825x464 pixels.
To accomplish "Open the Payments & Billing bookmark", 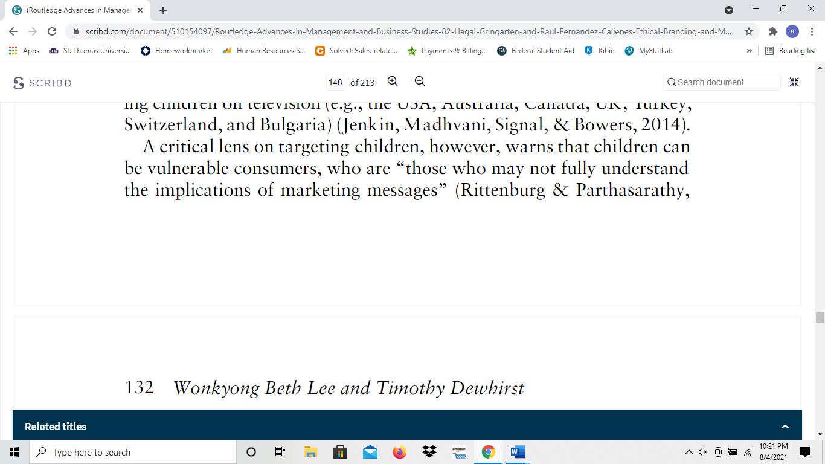I will point(447,51).
